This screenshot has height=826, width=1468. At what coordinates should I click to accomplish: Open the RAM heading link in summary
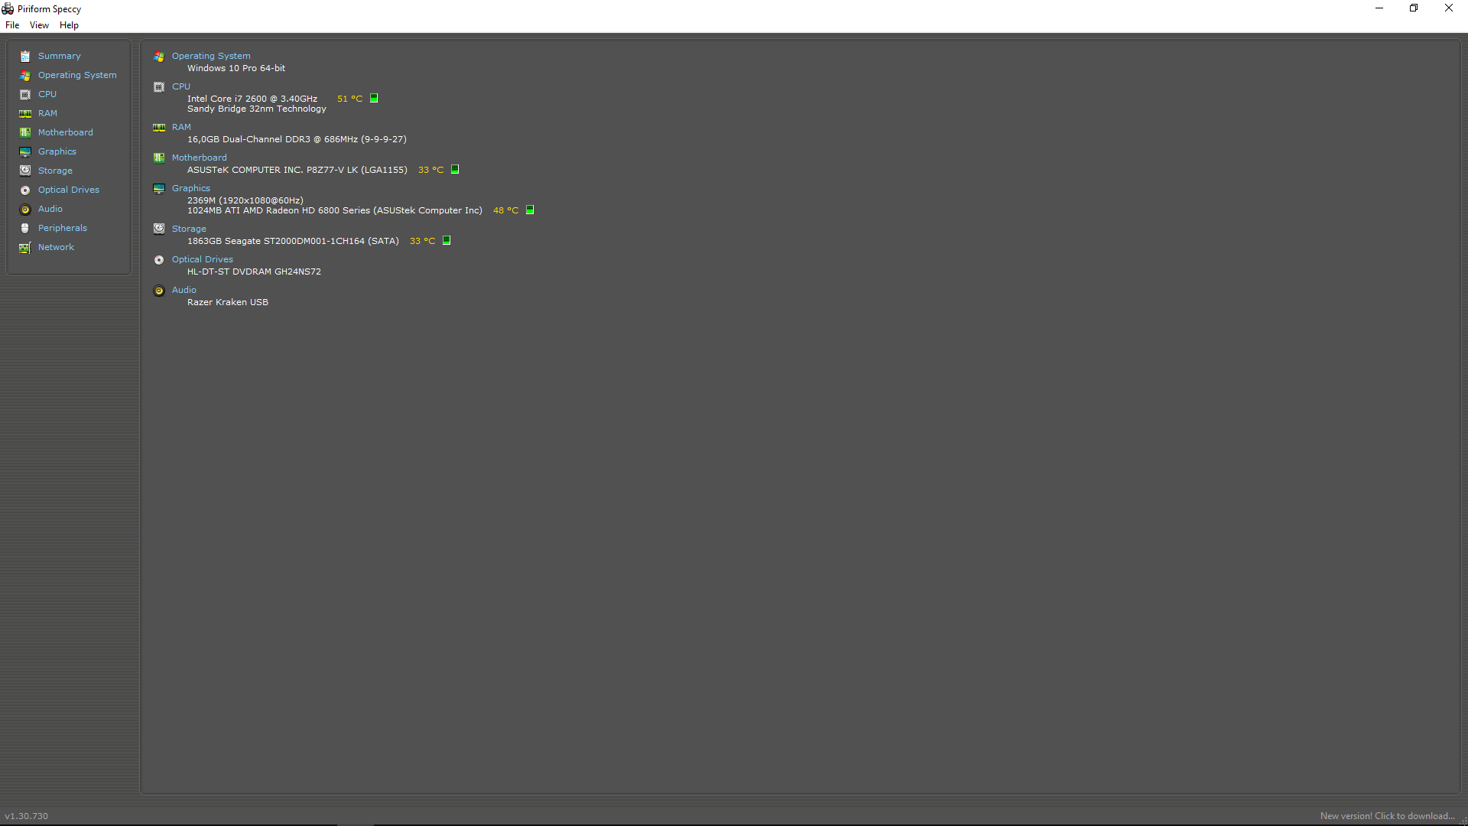coord(181,127)
